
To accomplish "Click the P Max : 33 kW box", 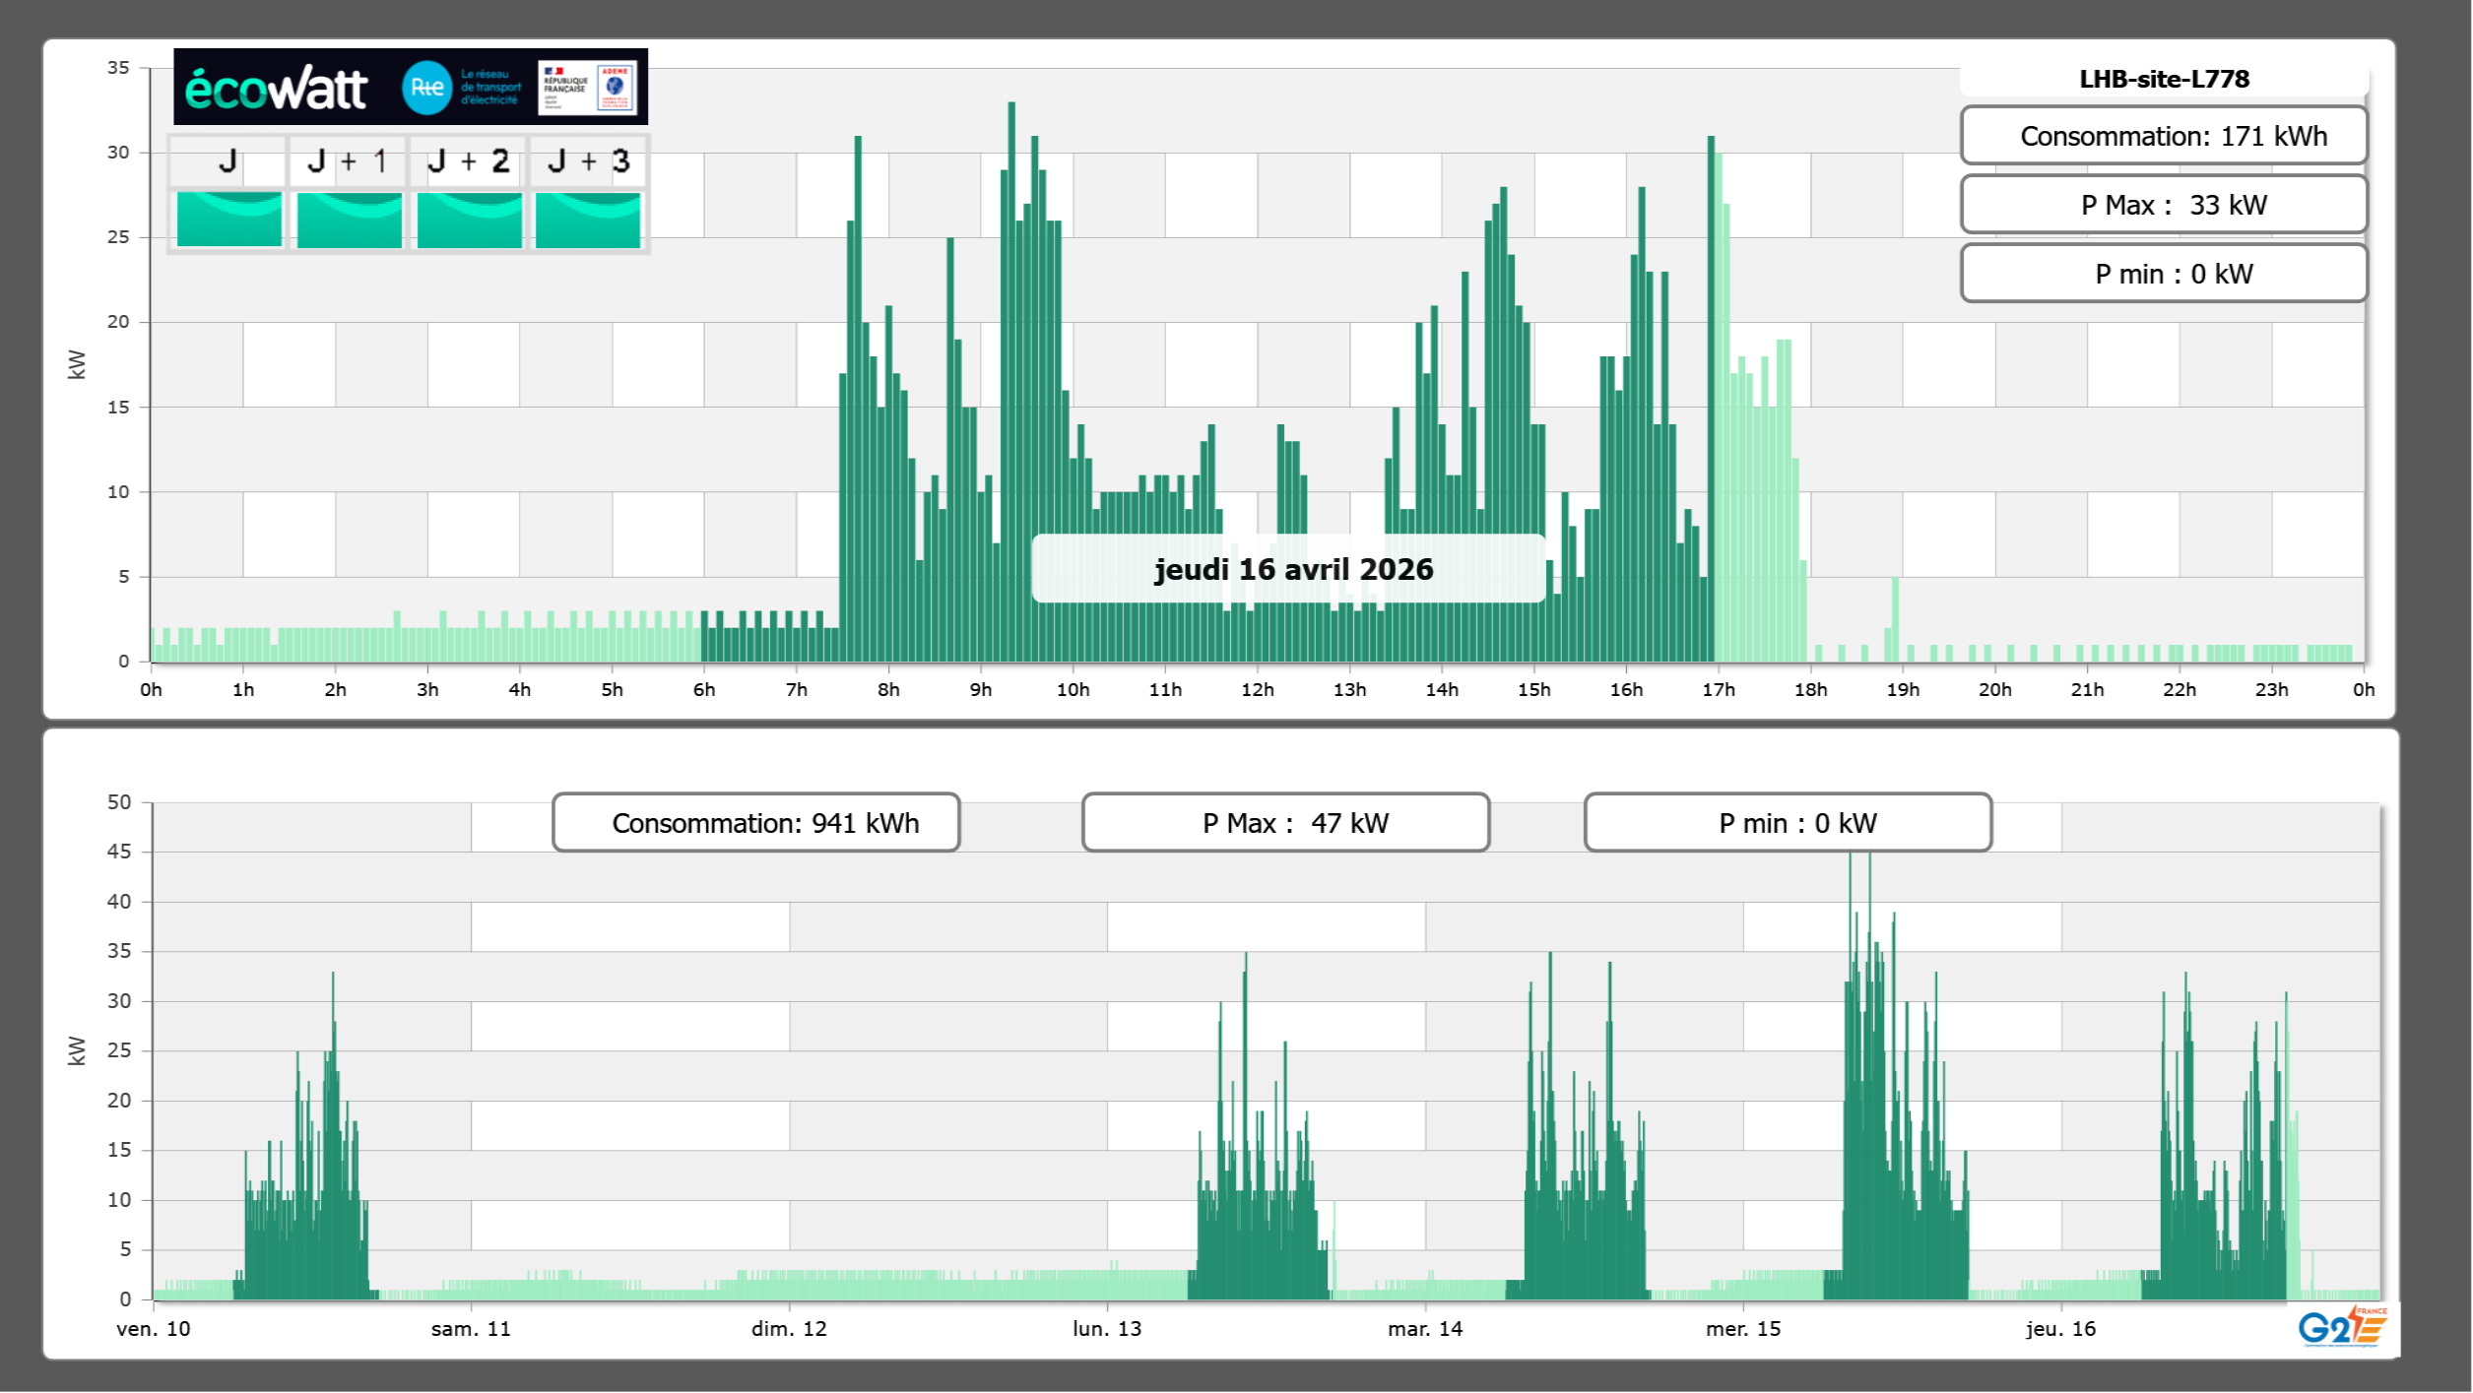I will pyautogui.click(x=2164, y=205).
